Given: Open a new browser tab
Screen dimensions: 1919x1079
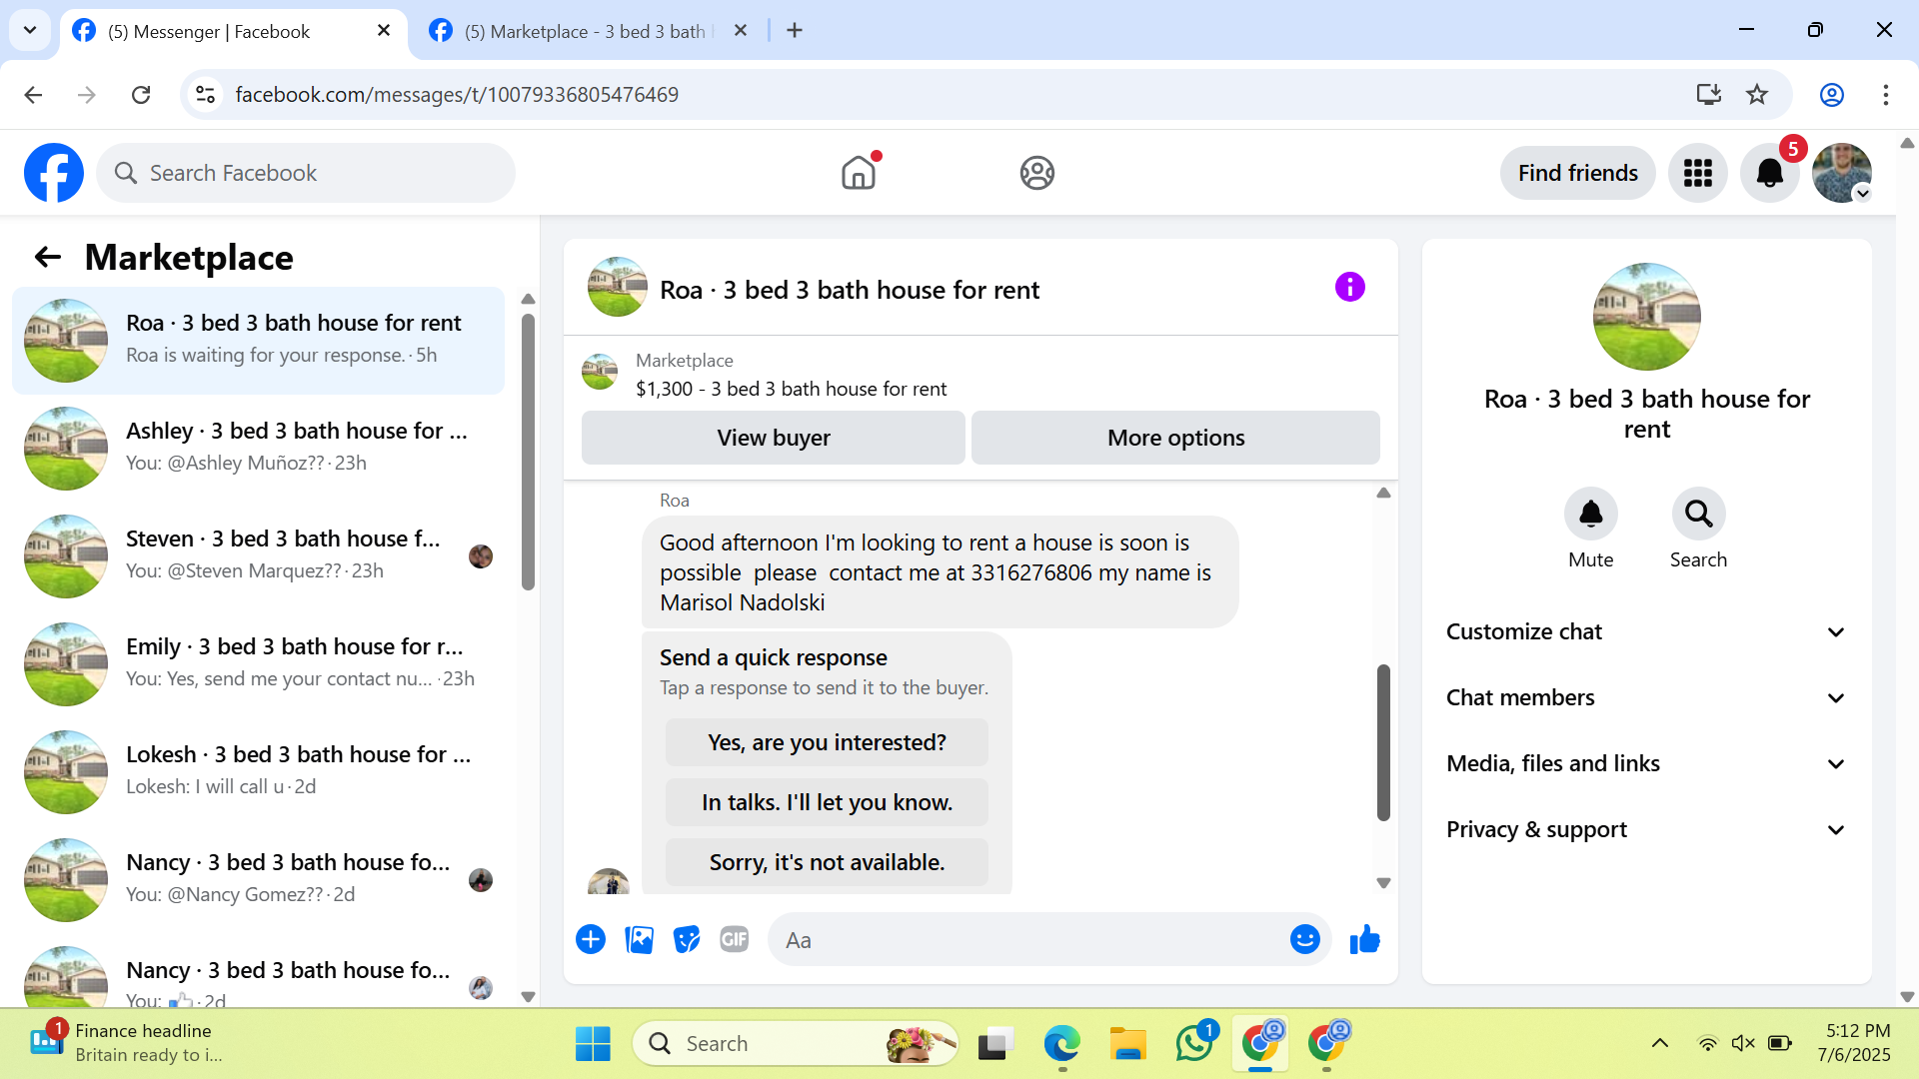Looking at the screenshot, I should point(795,31).
